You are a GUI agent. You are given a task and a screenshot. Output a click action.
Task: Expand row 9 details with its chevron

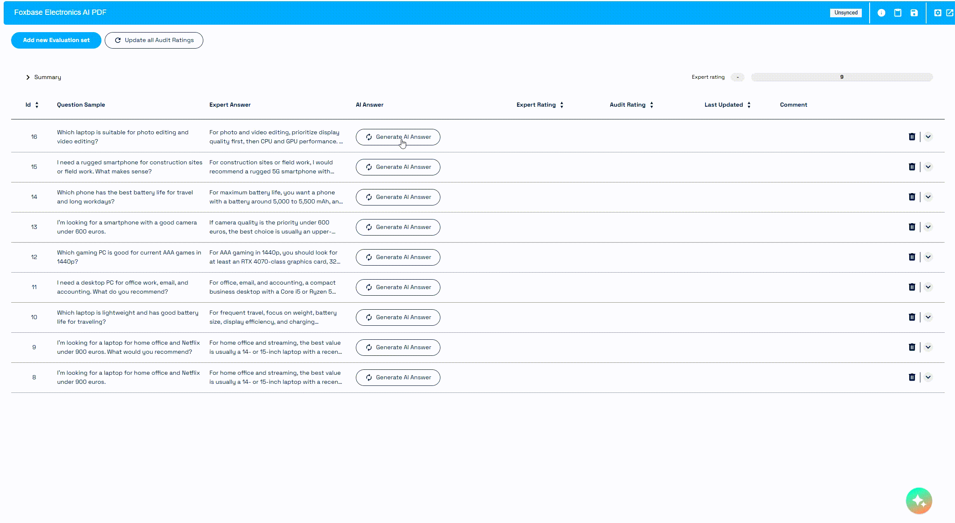coord(928,347)
